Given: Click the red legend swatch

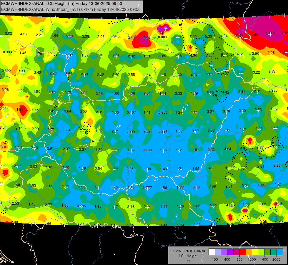Looking at the screenshot, I should [243, 252].
